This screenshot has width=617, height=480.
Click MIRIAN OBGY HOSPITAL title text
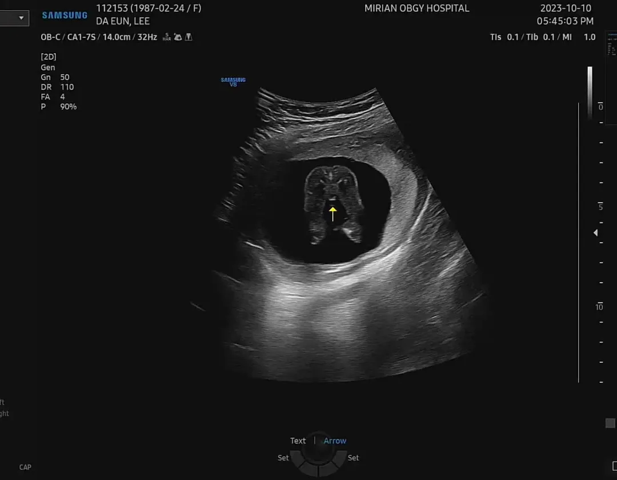click(416, 8)
